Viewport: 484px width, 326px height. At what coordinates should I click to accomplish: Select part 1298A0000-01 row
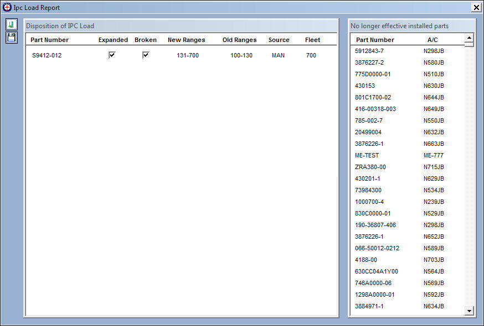pyautogui.click(x=408, y=295)
